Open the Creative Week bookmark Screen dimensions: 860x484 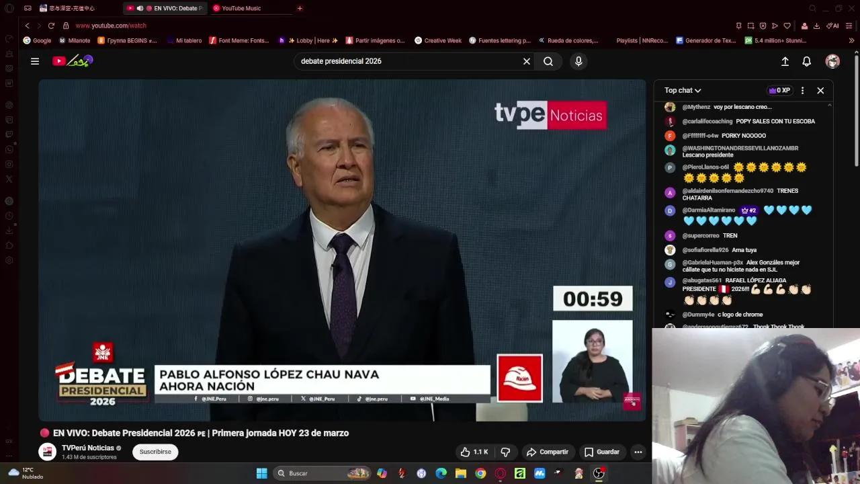pos(438,40)
